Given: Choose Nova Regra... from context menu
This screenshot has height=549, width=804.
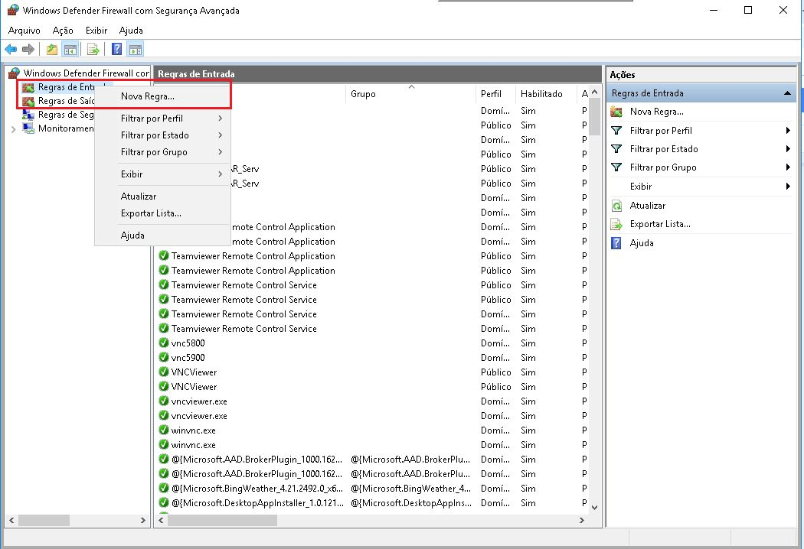Looking at the screenshot, I should click(x=162, y=96).
